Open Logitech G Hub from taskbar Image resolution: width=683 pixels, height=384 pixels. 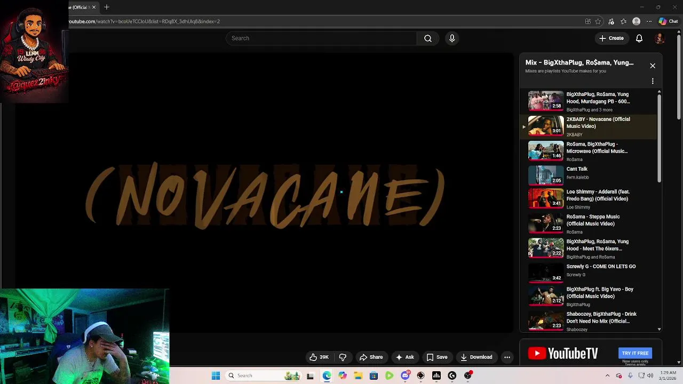click(x=452, y=375)
